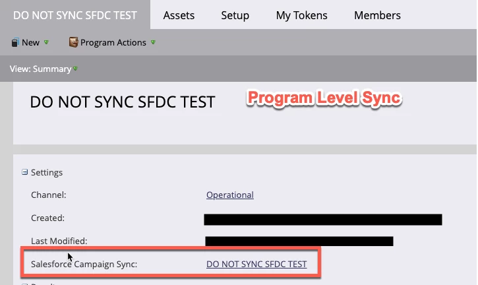Click the Last Modified: label
Screen dimensions: 478x285
[59, 241]
